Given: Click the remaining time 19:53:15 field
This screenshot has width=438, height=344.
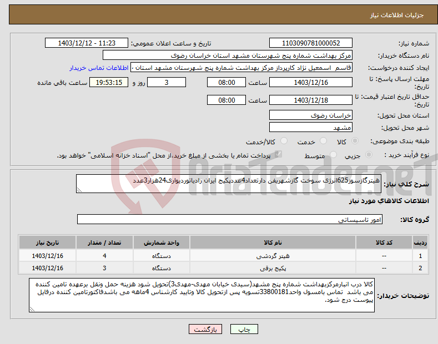Looking at the screenshot, I should pos(109,82).
